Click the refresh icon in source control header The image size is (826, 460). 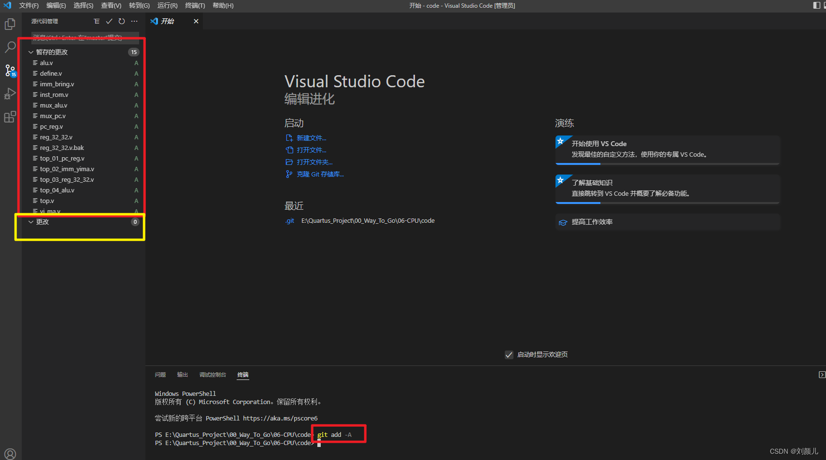pos(122,21)
